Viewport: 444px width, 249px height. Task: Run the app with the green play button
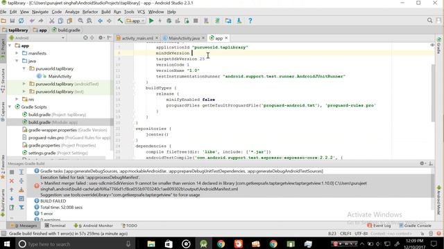[151, 21]
